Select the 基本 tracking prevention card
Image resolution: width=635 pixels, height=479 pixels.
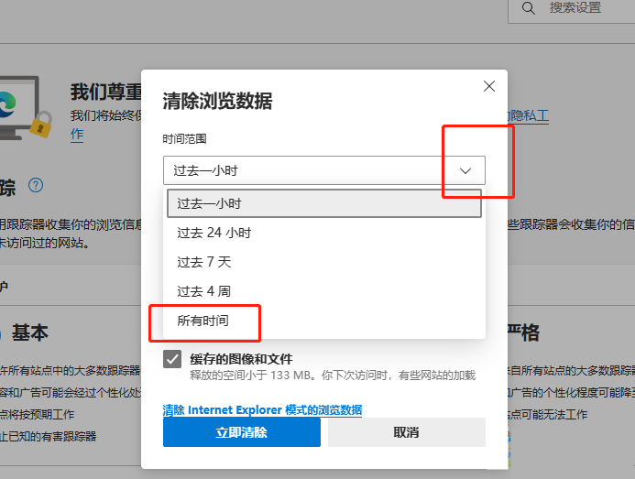point(71,385)
